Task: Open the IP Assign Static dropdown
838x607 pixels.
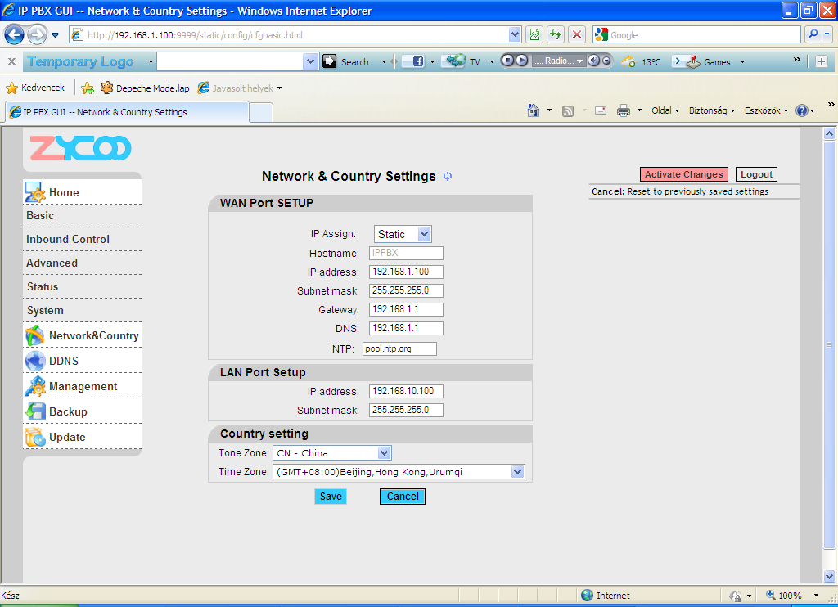Action: pos(403,234)
